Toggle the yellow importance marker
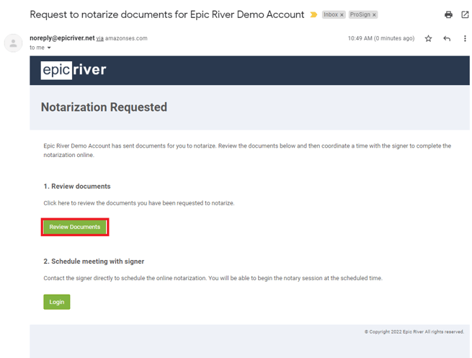The image size is (472, 358). [313, 14]
